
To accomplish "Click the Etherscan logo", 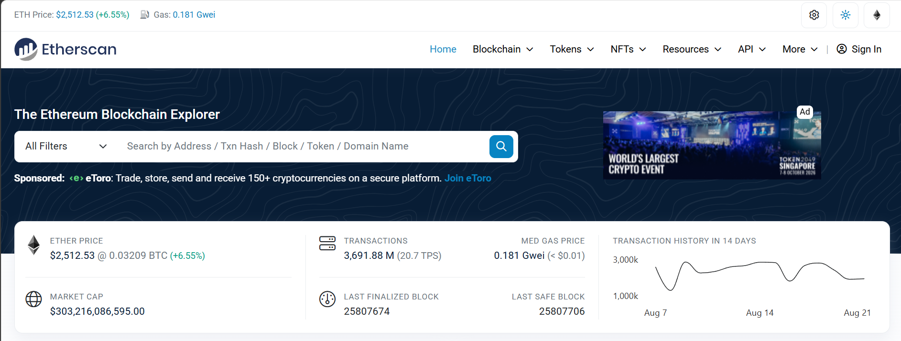I will pyautogui.click(x=65, y=49).
